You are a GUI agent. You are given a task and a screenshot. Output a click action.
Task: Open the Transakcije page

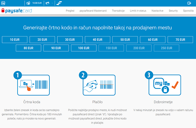pos(119,11)
